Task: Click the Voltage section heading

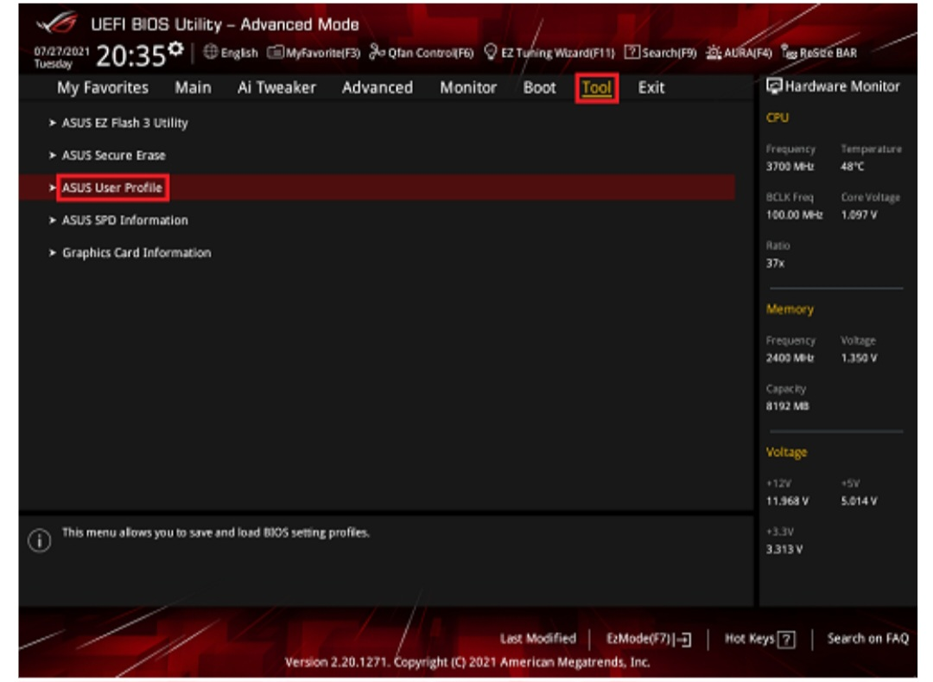Action: point(786,453)
